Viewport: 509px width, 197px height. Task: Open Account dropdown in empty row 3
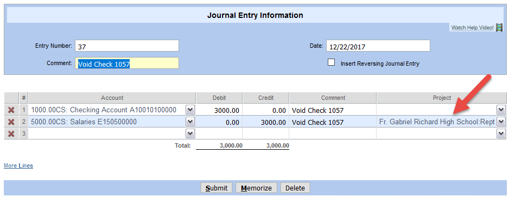190,134
